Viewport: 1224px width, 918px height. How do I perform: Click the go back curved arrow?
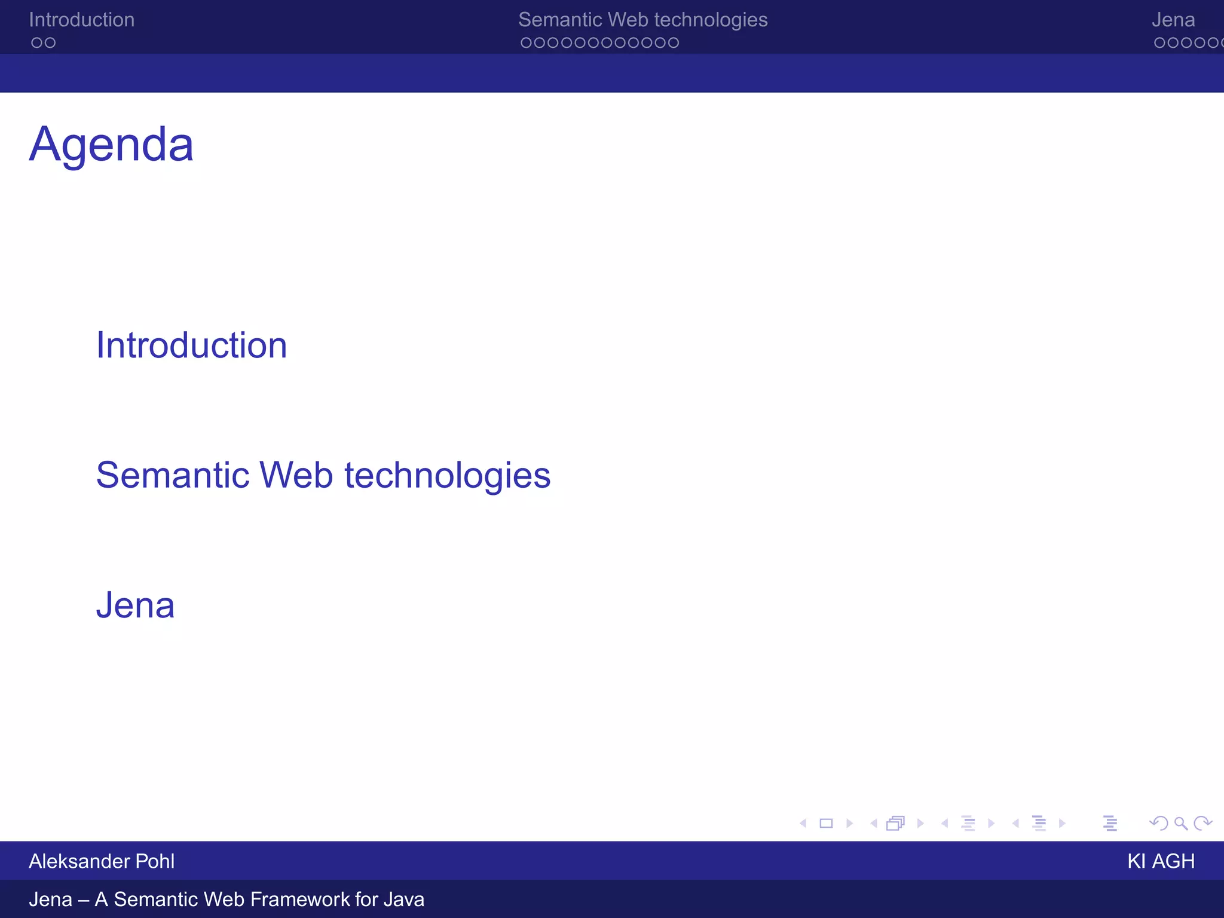point(1158,824)
